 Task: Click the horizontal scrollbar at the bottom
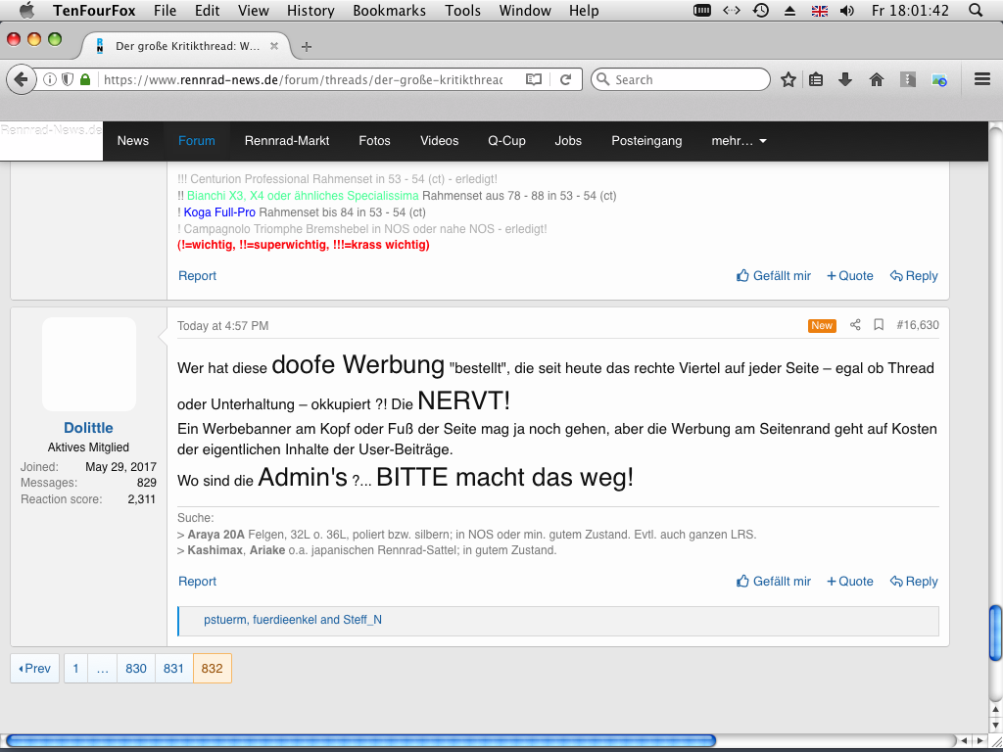click(360, 741)
